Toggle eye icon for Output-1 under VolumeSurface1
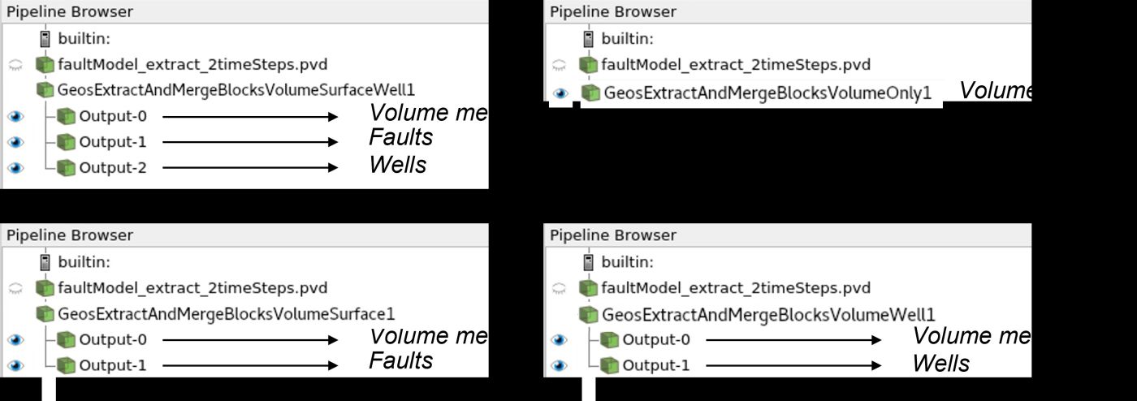 point(15,365)
